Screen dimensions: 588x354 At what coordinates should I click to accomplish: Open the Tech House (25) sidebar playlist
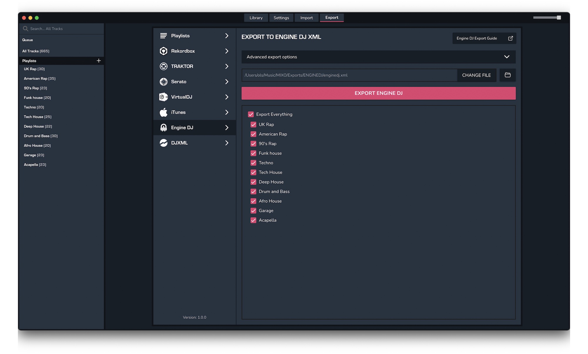pyautogui.click(x=38, y=117)
